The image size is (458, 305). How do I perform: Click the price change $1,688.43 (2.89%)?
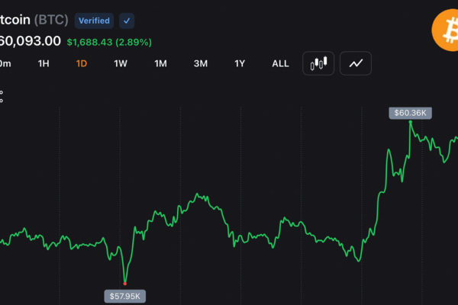[x=109, y=43]
